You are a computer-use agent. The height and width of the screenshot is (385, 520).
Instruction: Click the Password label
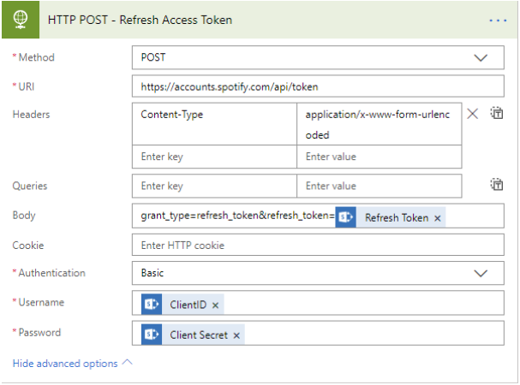39,332
